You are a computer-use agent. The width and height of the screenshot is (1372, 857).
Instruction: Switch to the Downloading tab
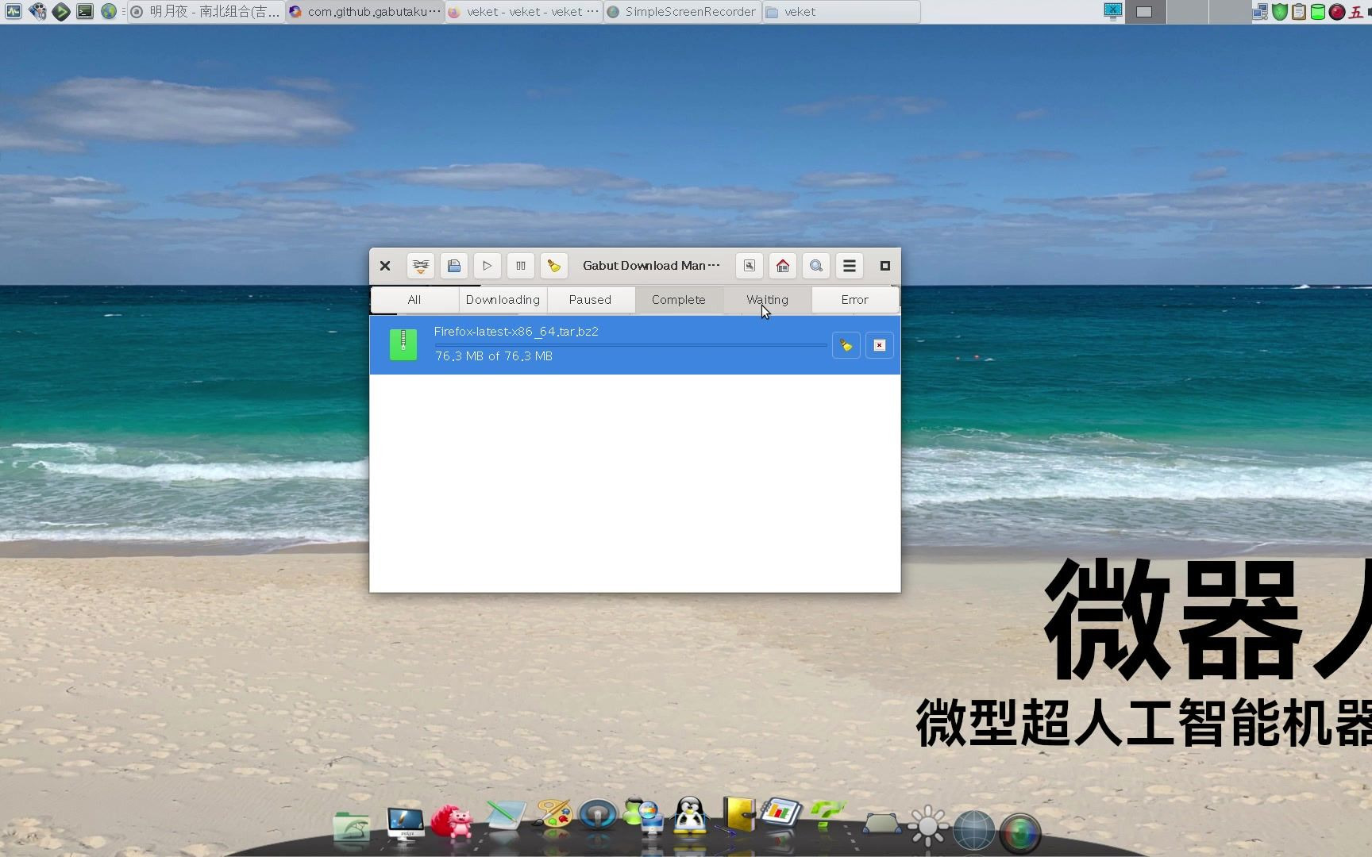tap(503, 300)
